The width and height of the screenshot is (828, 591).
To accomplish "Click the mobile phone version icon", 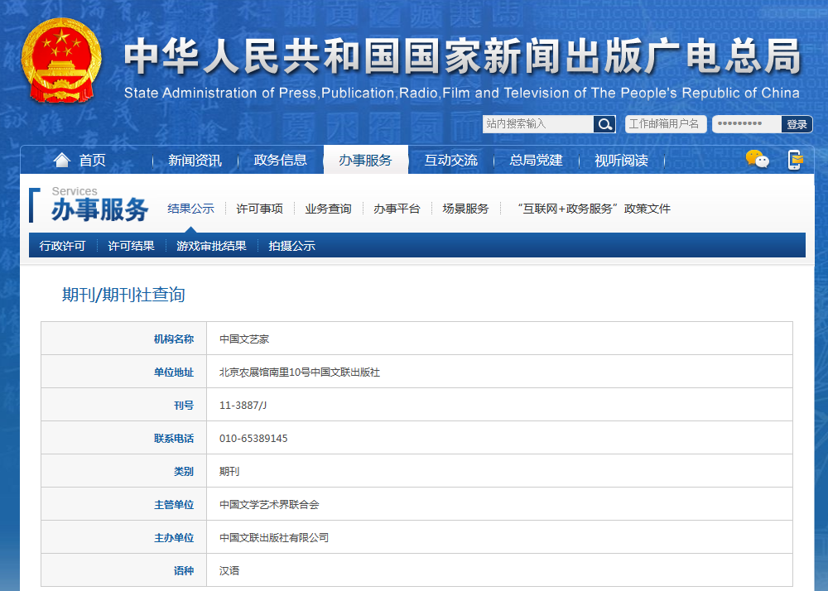I will pyautogui.click(x=795, y=160).
